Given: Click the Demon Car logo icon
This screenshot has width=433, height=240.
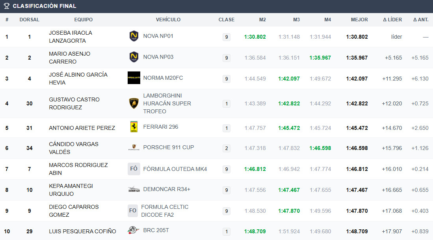Looking at the screenshot, I should point(134,189).
